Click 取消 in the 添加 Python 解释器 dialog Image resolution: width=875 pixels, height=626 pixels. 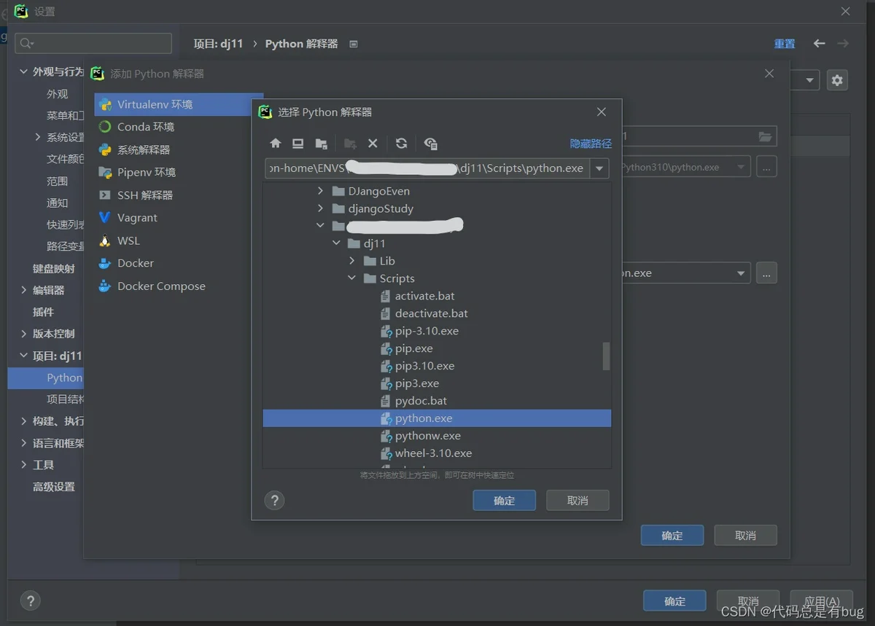745,536
